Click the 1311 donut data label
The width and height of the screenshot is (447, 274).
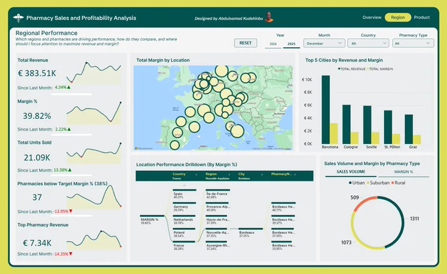(x=415, y=219)
